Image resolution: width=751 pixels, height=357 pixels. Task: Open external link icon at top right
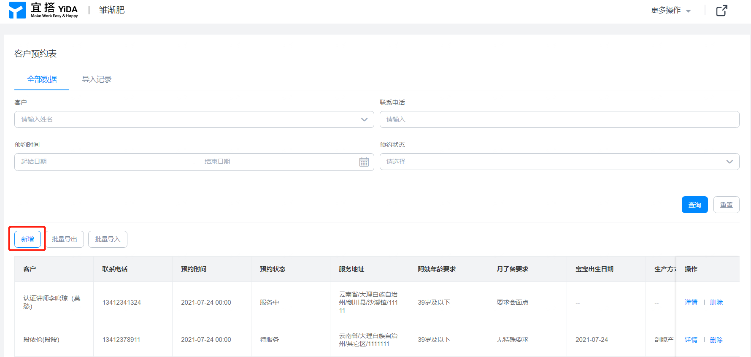(722, 10)
